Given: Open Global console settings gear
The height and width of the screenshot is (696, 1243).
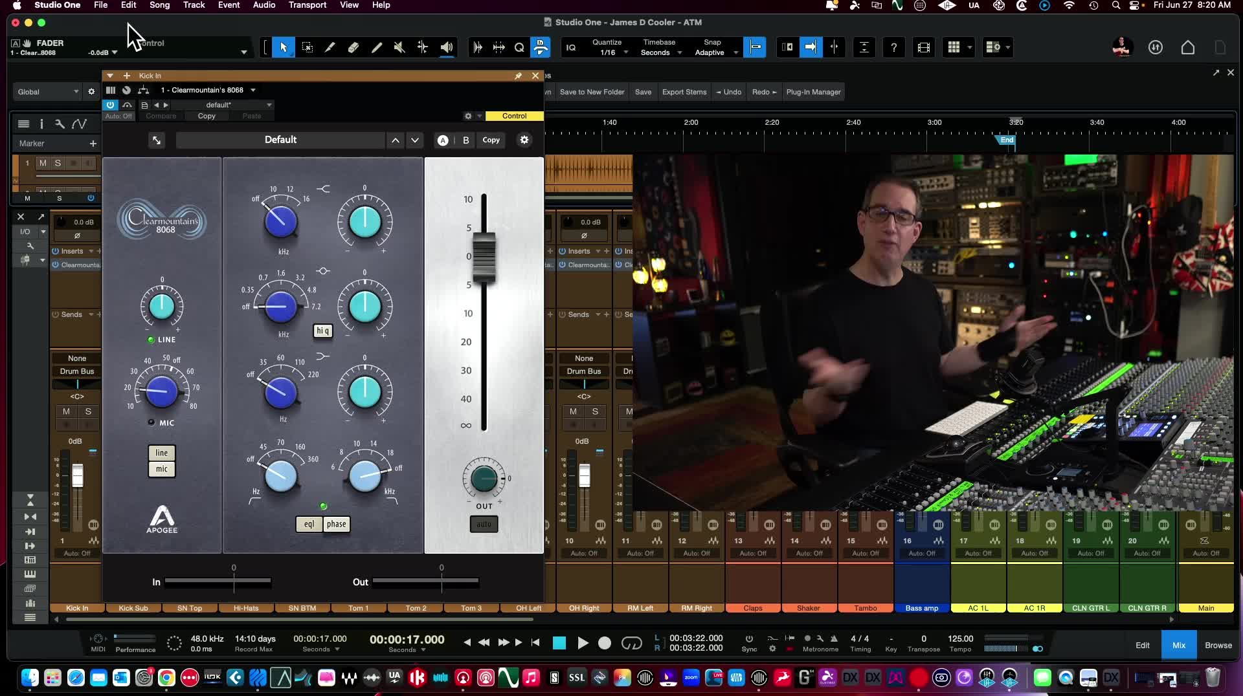Looking at the screenshot, I should pyautogui.click(x=91, y=92).
